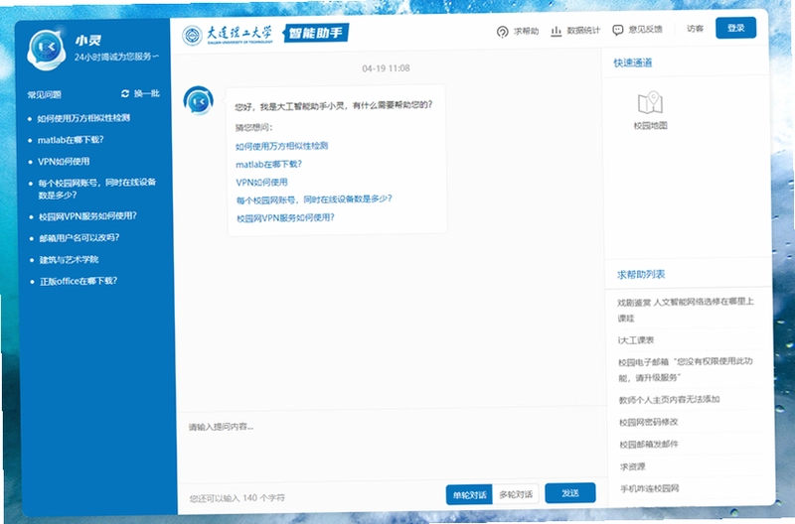Send message with 发送 button
The height and width of the screenshot is (524, 795).
[570, 493]
